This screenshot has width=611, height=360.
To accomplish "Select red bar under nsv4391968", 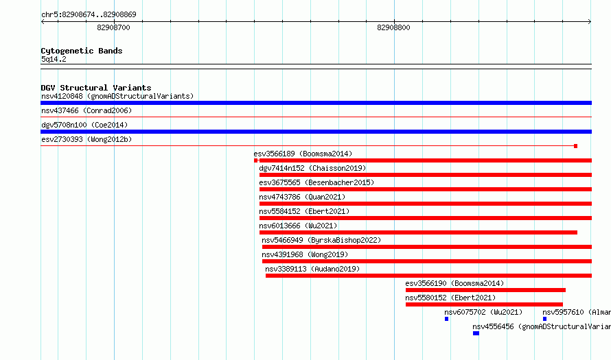I will [x=427, y=261].
